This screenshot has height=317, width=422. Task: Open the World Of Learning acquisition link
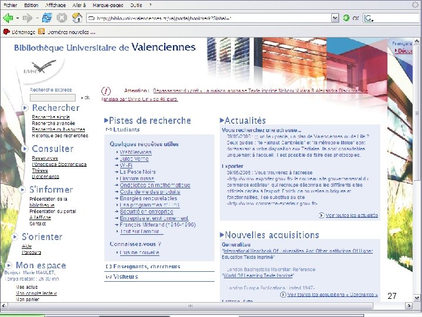point(258,275)
